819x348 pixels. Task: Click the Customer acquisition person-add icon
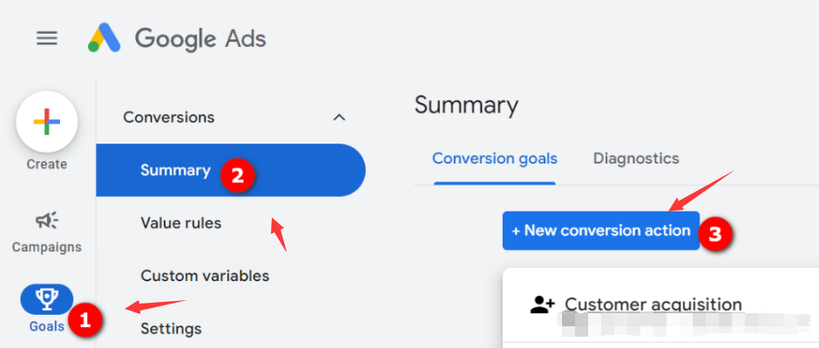[x=542, y=304]
